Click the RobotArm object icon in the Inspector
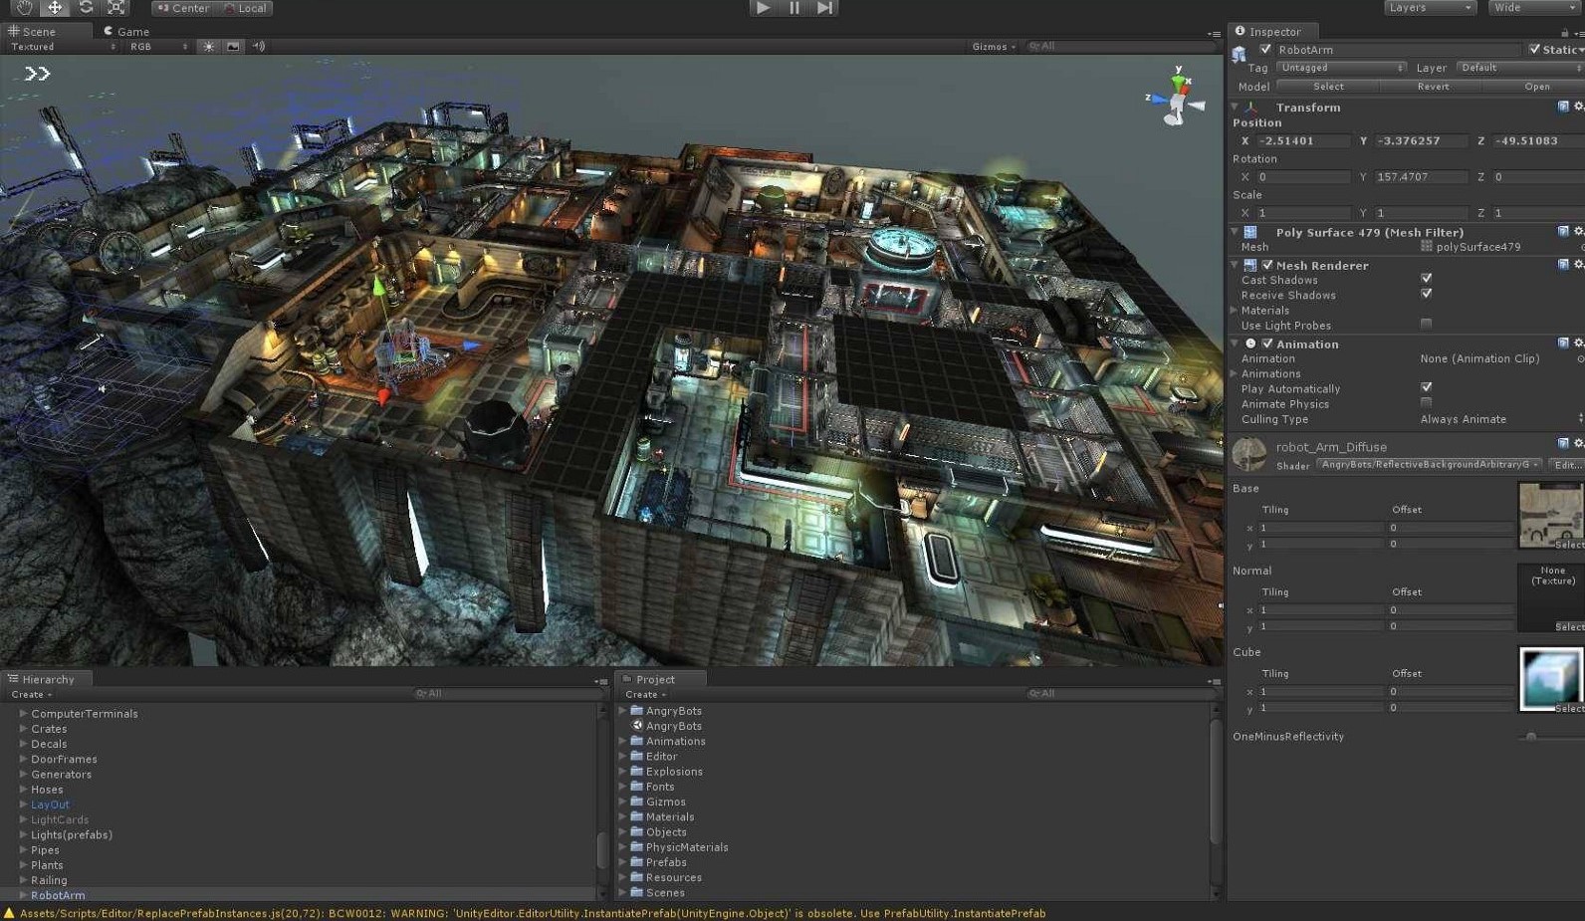 pos(1240,54)
